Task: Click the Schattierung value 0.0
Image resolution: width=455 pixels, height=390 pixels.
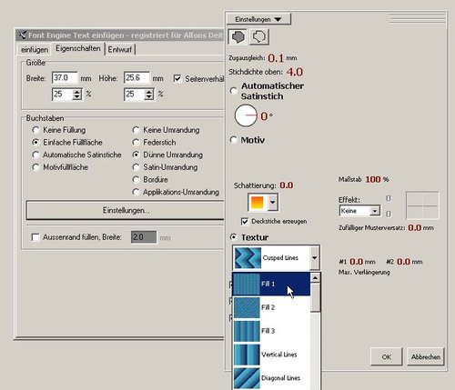Action: coord(286,185)
